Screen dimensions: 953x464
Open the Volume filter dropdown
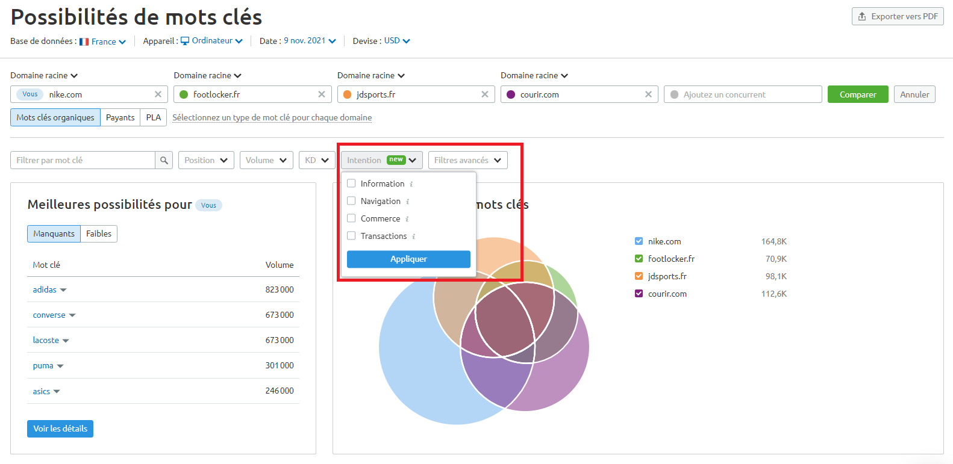(x=266, y=160)
